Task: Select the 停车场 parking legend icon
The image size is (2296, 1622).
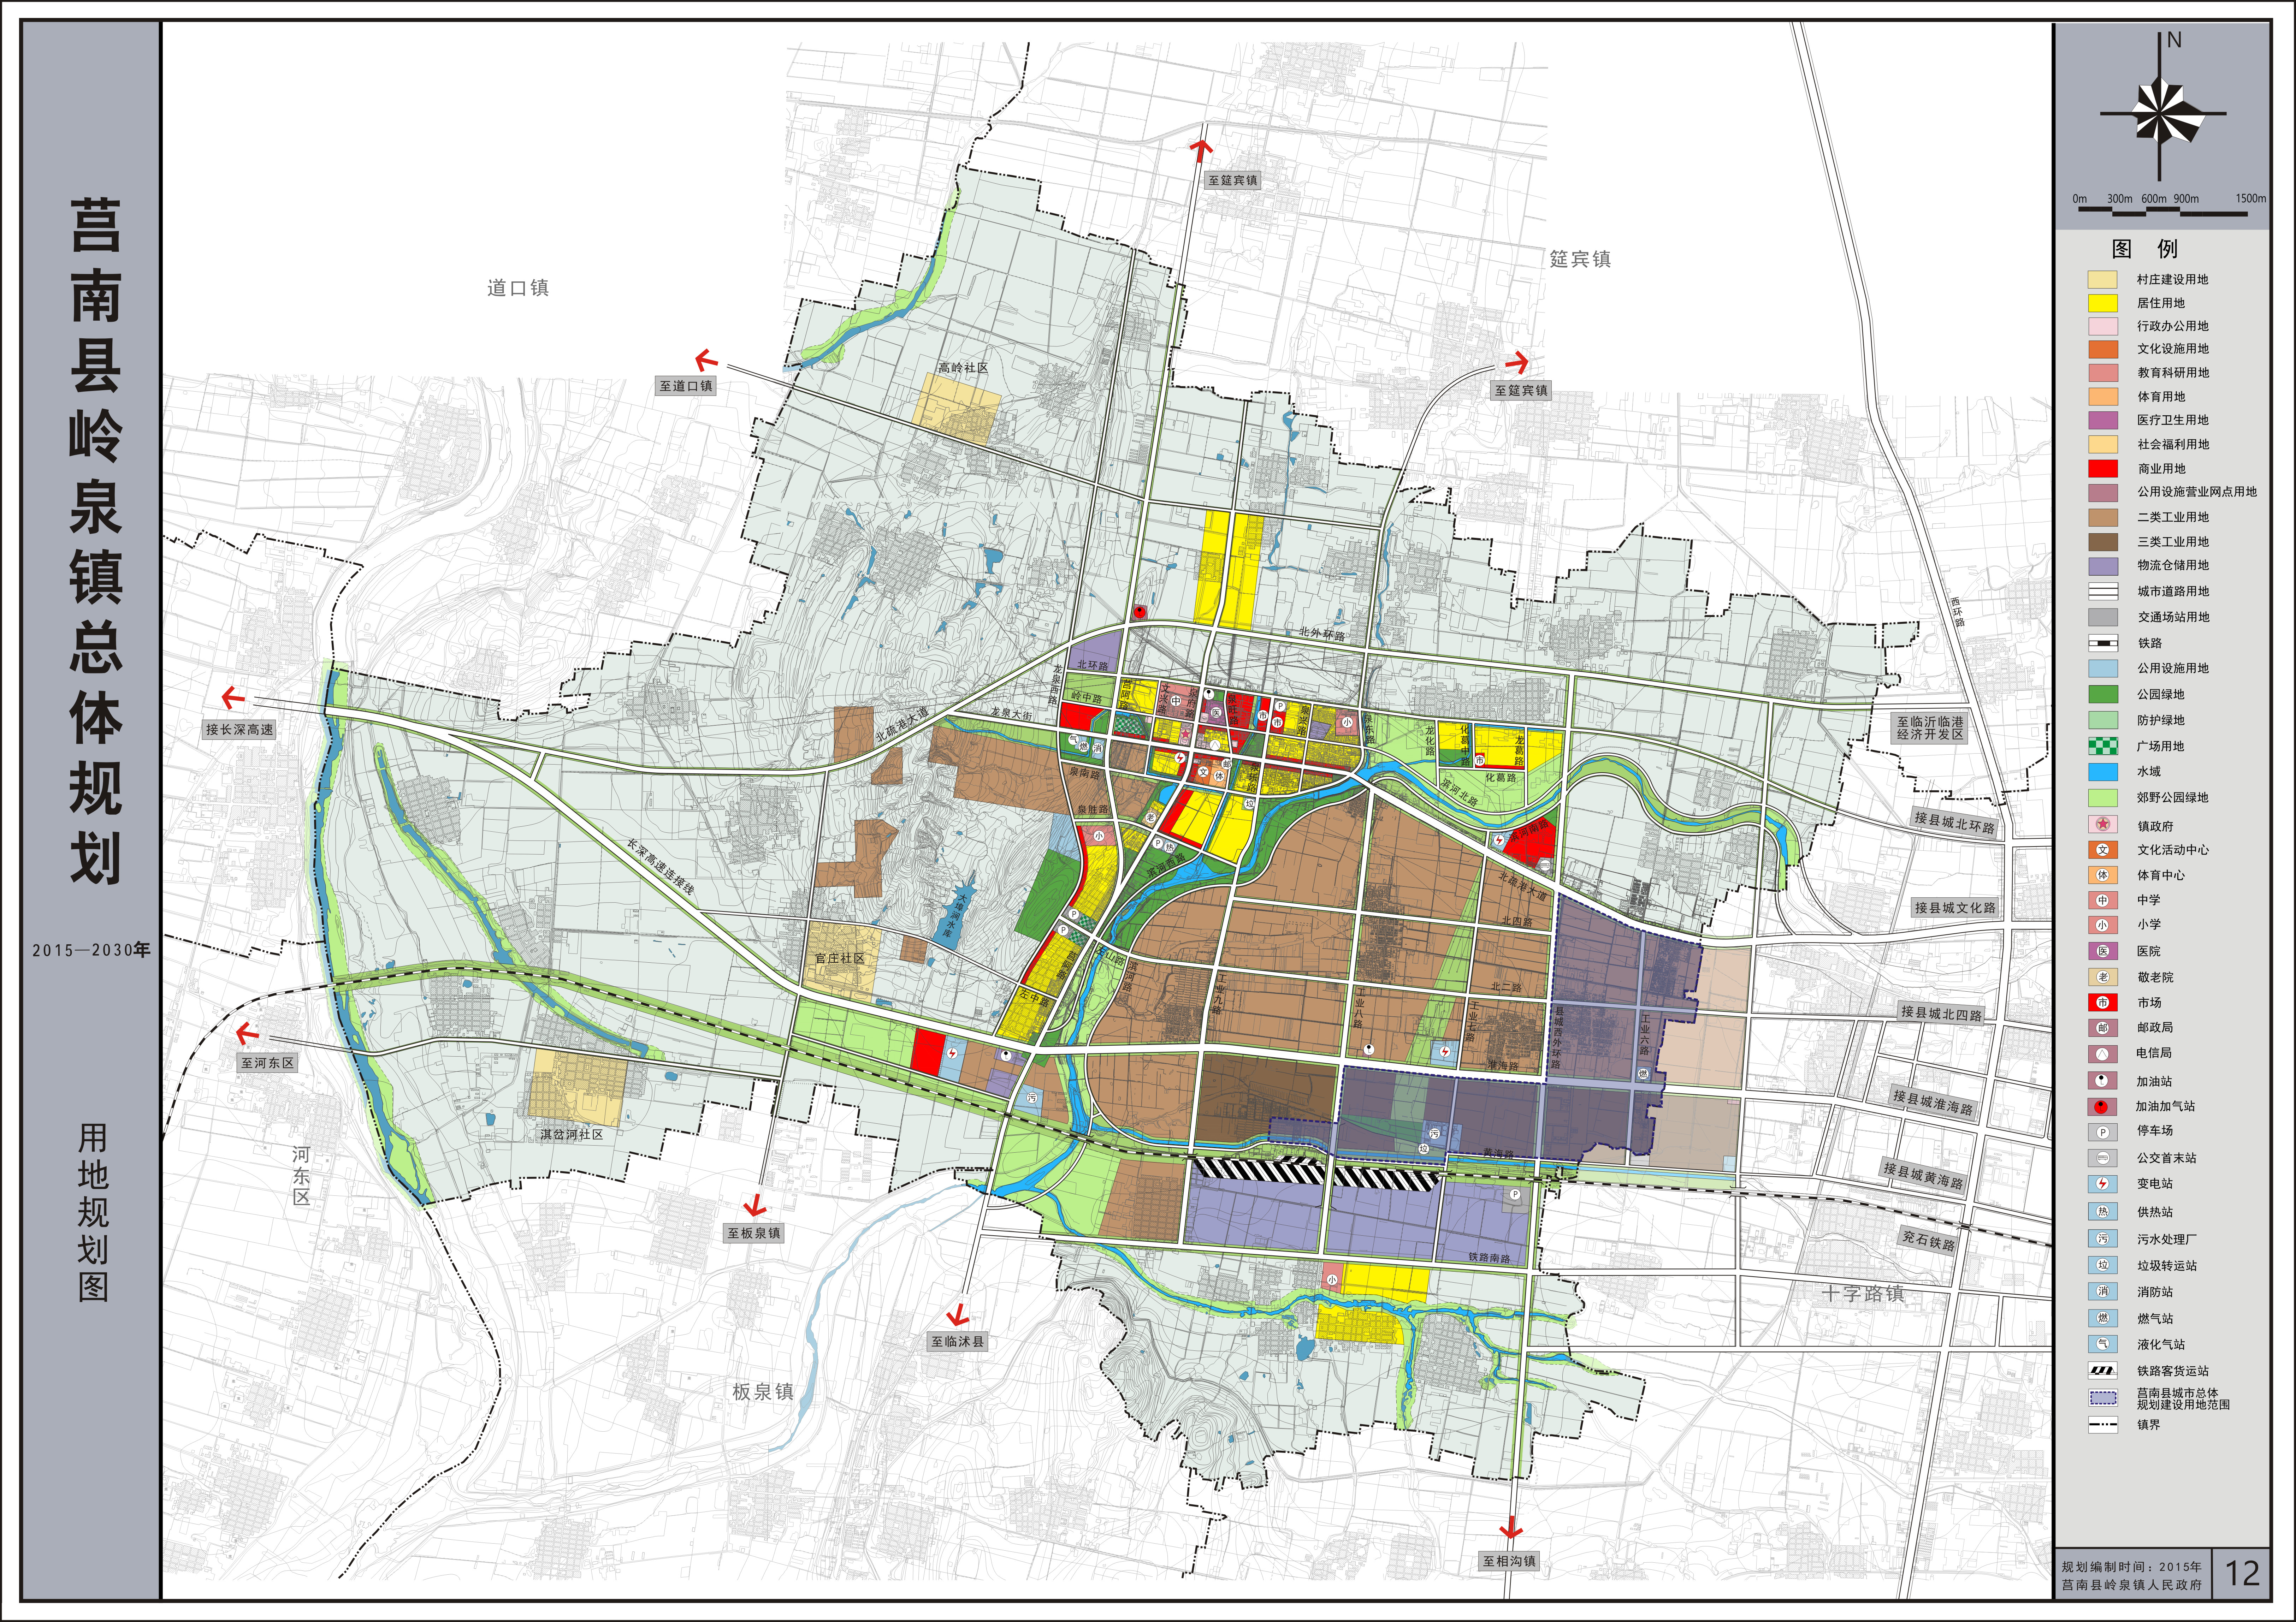Action: point(2103,1132)
